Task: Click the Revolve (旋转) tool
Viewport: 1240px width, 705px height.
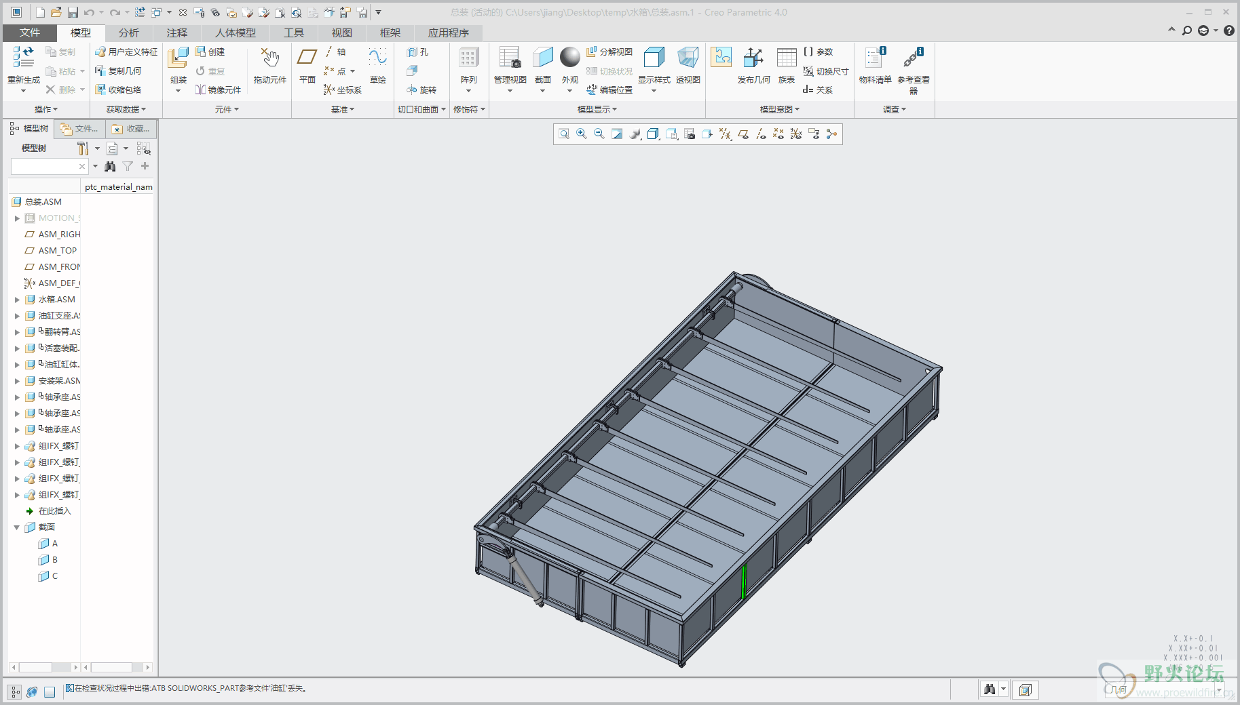Action: coord(421,89)
